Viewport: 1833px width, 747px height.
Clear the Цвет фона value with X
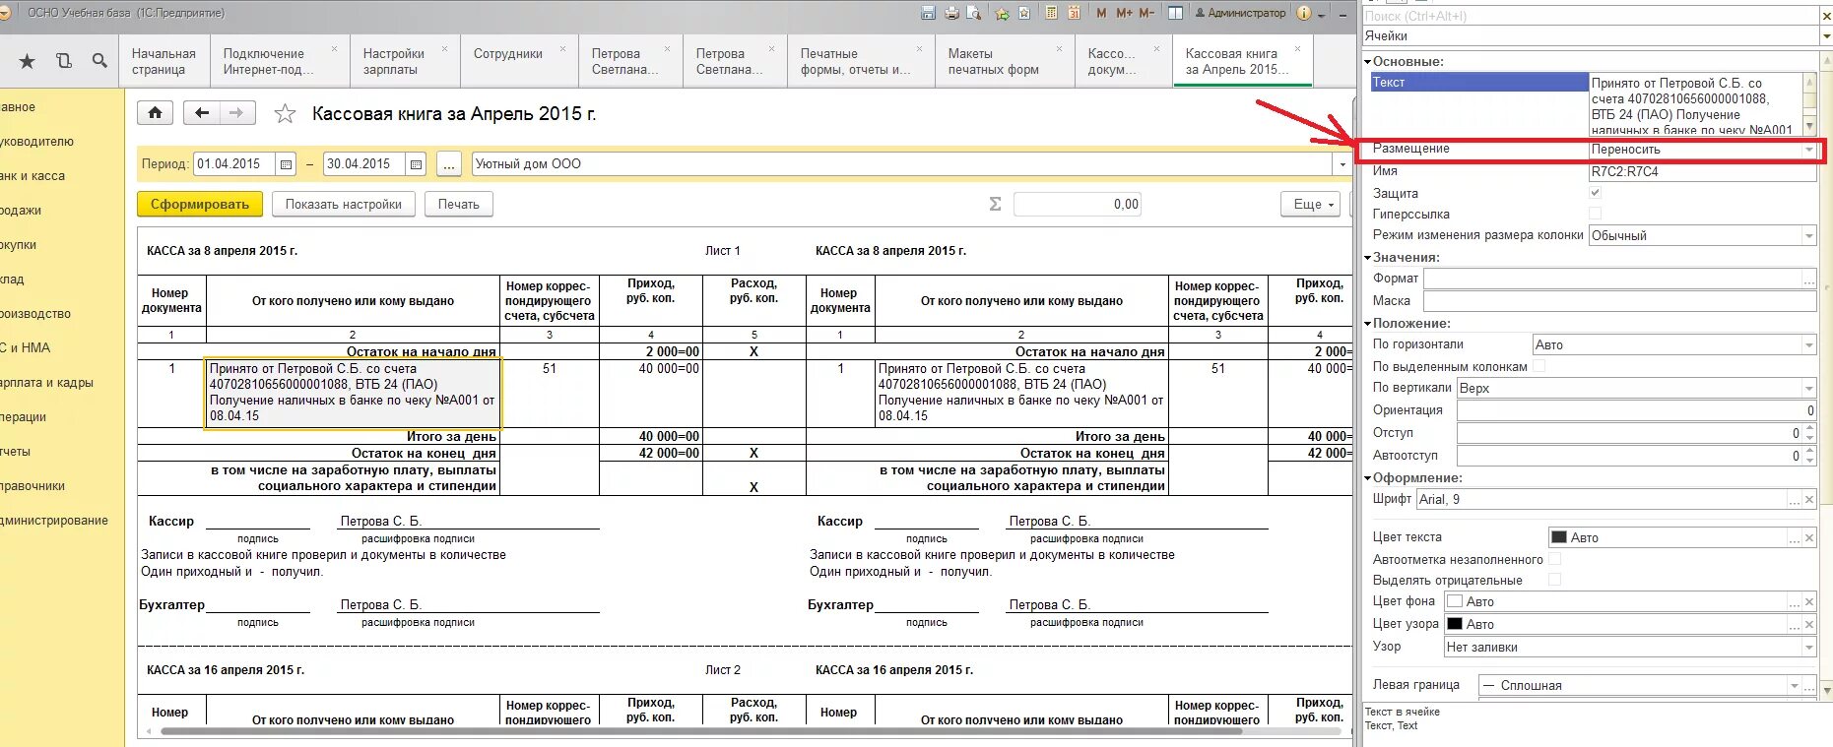1809,602
